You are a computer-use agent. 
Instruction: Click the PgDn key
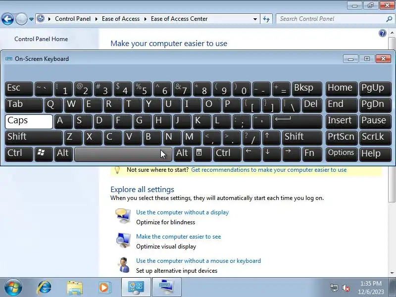click(x=375, y=105)
